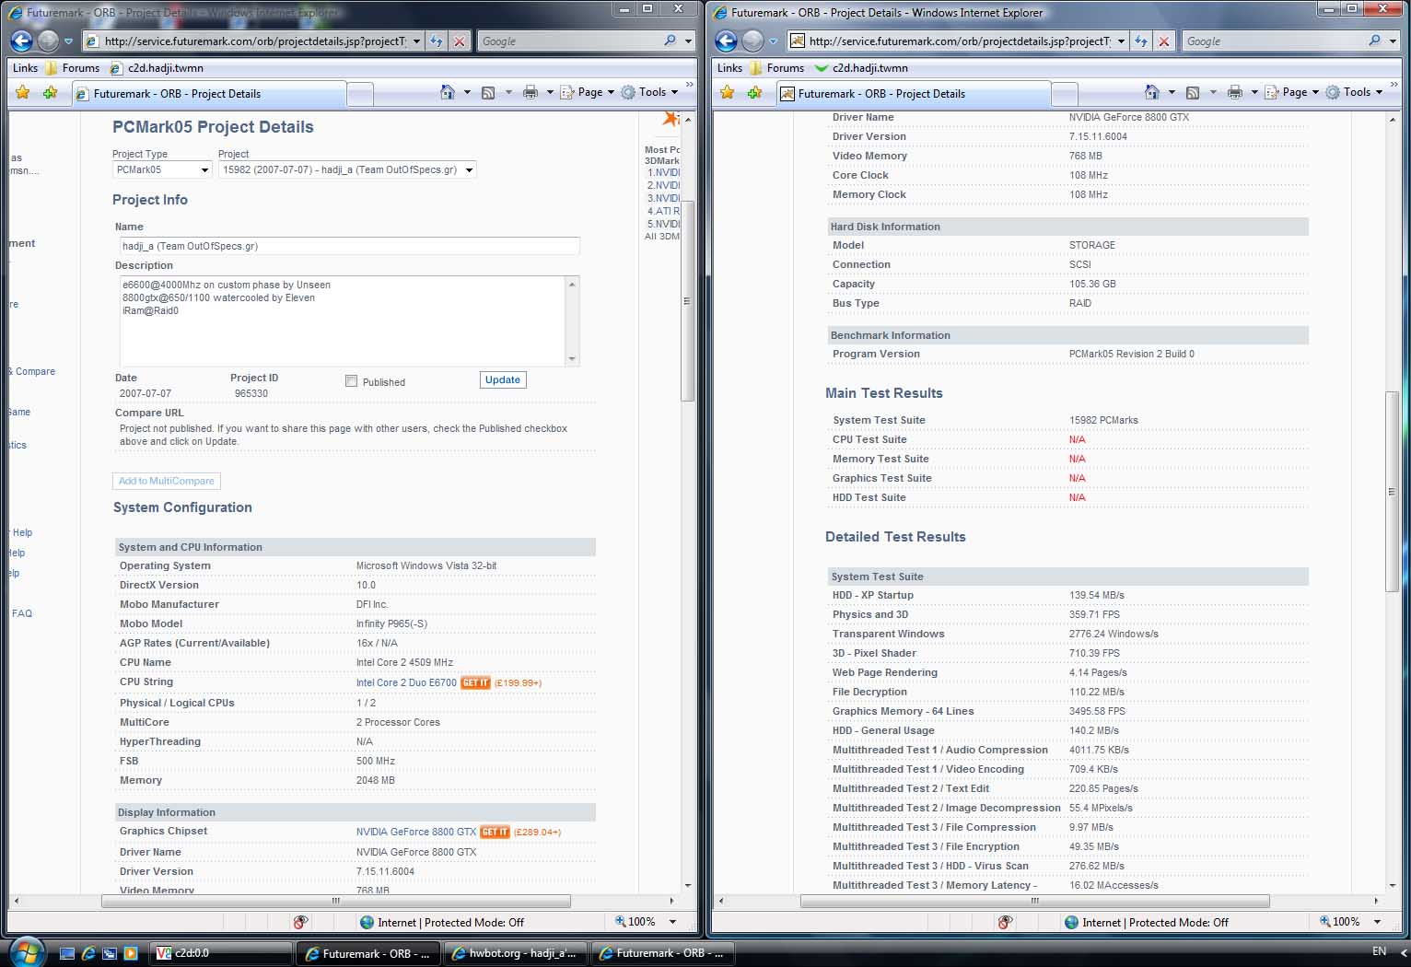Click project Name input field
Image resolution: width=1411 pixels, height=967 pixels.
click(x=349, y=246)
